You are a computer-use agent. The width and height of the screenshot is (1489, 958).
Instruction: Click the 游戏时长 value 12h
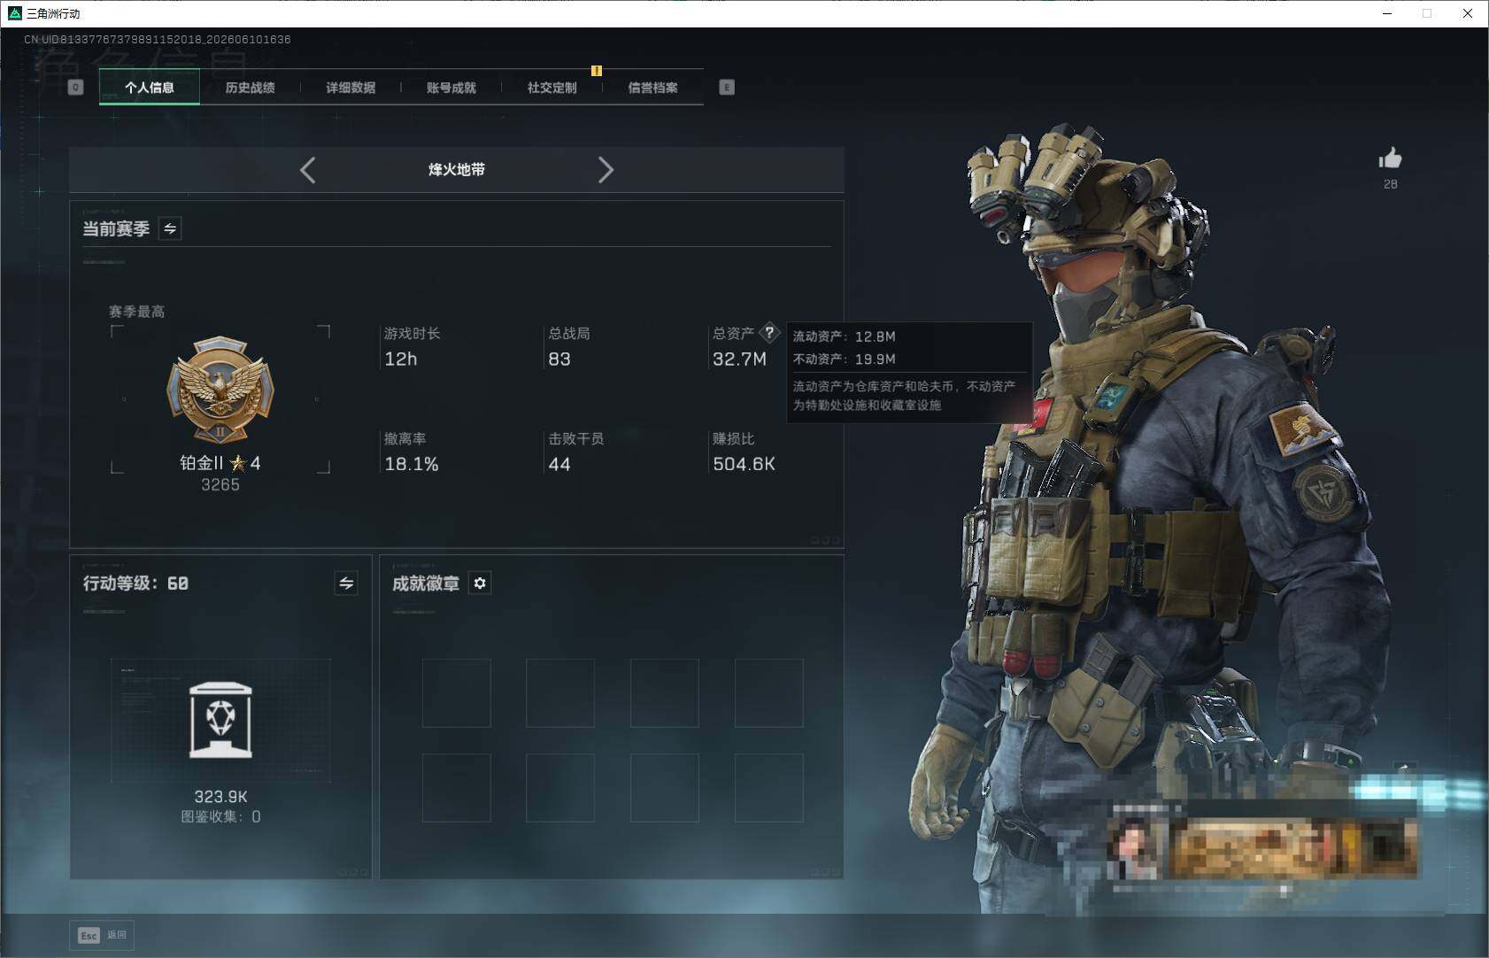click(x=400, y=359)
